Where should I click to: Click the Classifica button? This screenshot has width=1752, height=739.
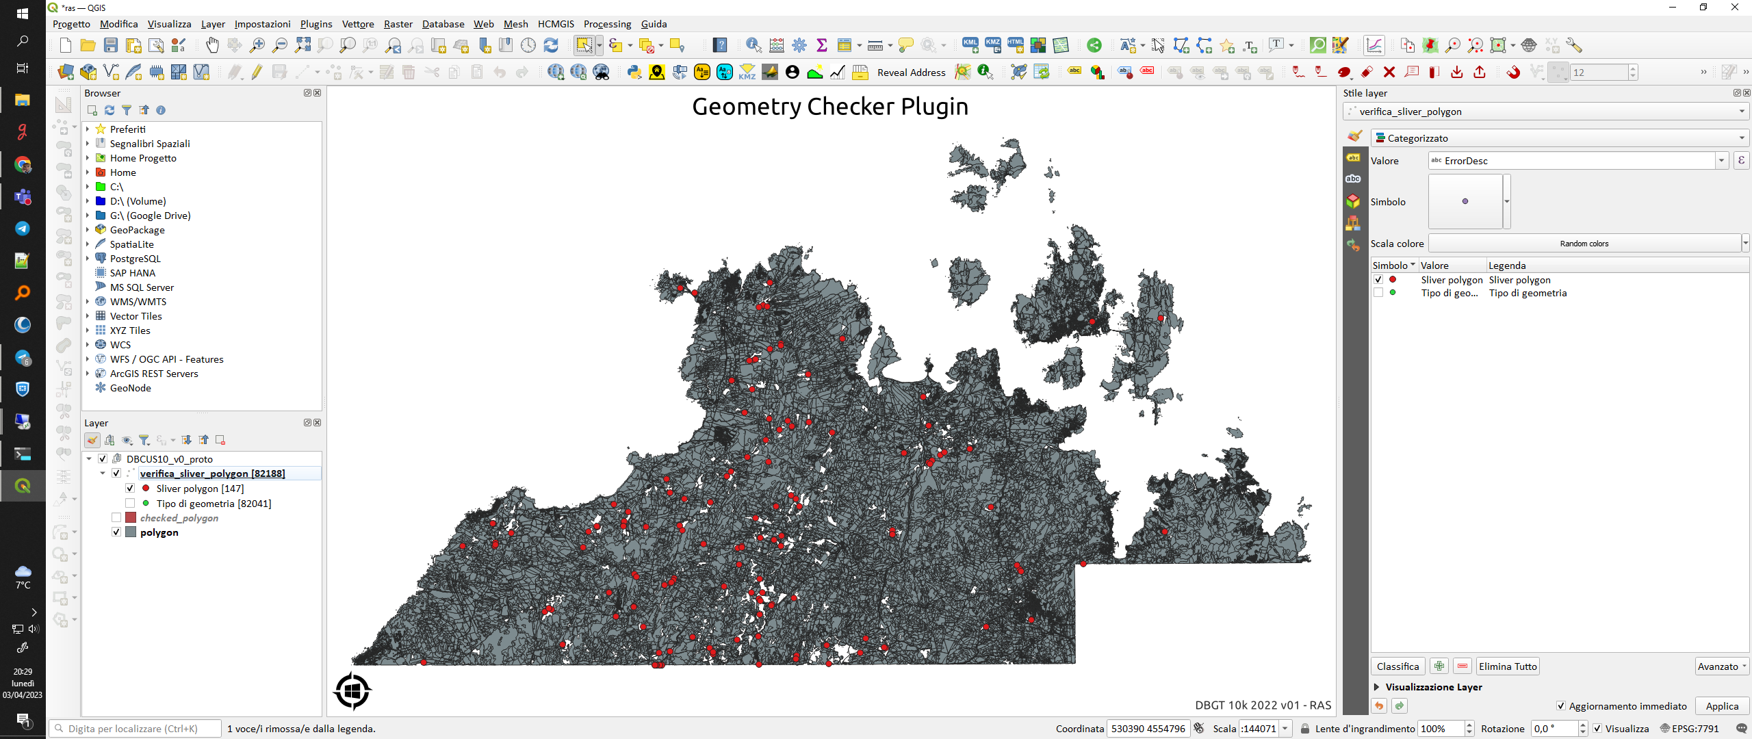click(x=1397, y=666)
